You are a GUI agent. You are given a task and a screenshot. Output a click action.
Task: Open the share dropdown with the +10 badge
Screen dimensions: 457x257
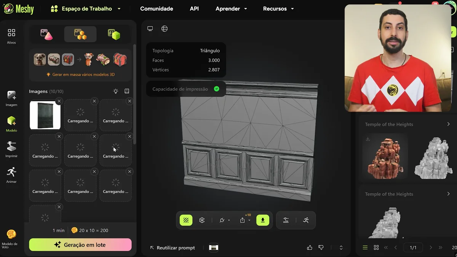pos(244,220)
